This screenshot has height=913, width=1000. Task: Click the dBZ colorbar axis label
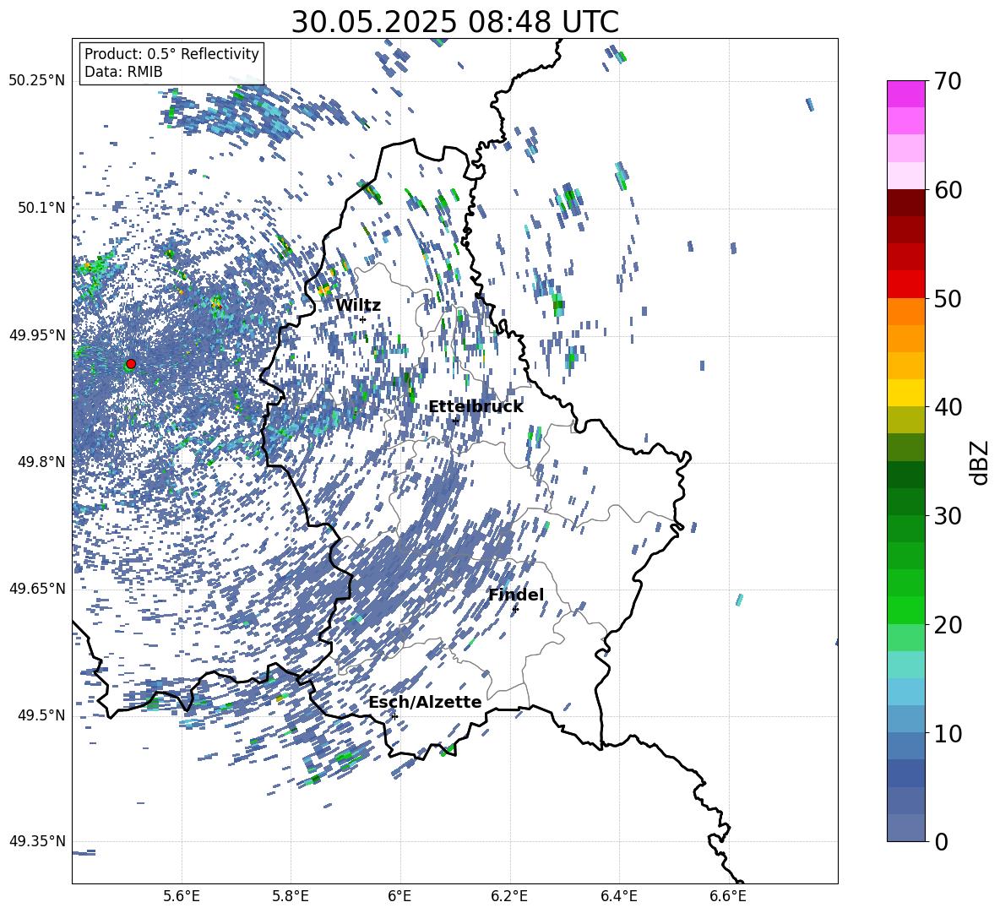pos(981,462)
